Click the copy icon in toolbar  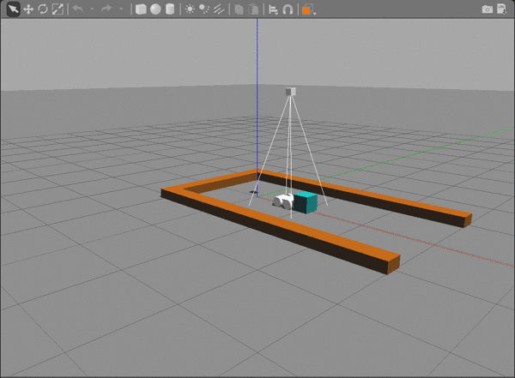point(239,9)
